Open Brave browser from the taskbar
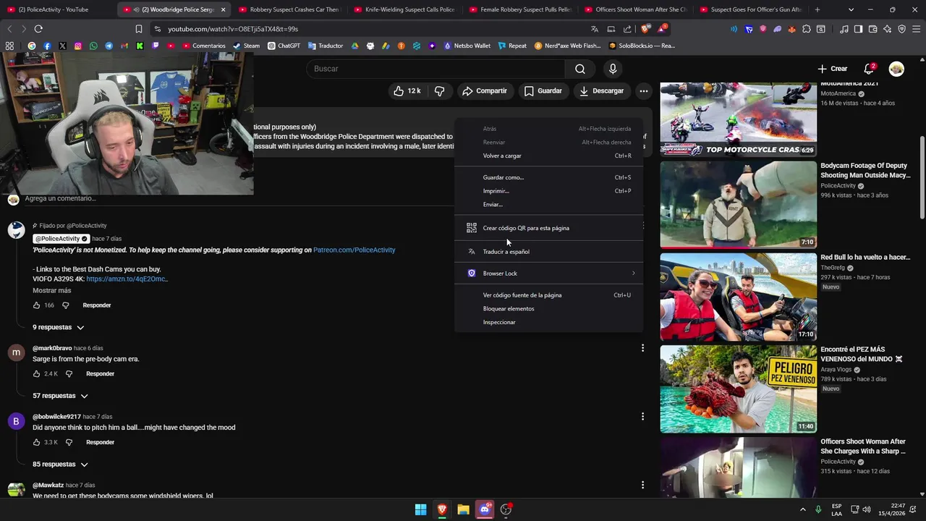Screen dimensions: 926x521 pyautogui.click(x=442, y=509)
